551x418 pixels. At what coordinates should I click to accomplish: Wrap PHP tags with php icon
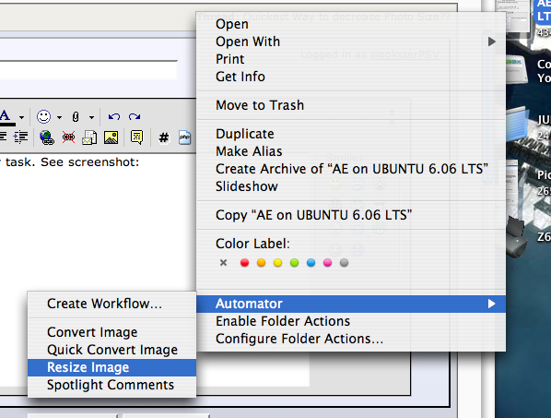click(x=185, y=137)
